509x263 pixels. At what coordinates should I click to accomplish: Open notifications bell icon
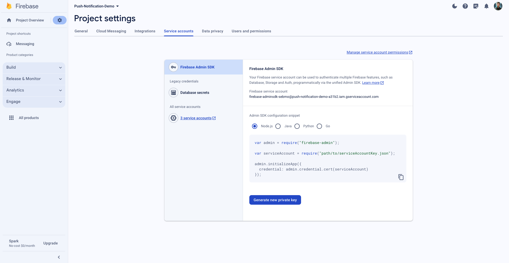pos(486,6)
